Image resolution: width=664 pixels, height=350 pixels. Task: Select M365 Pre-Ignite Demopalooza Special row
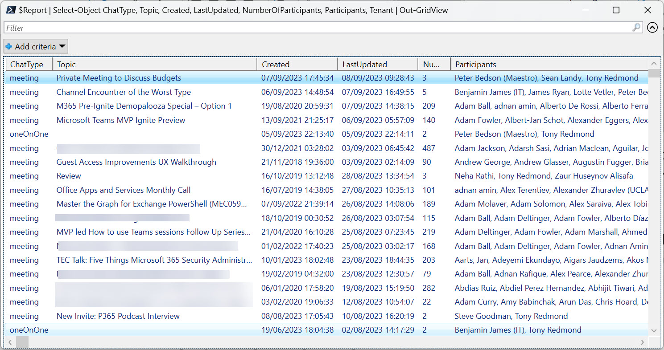tap(326, 106)
